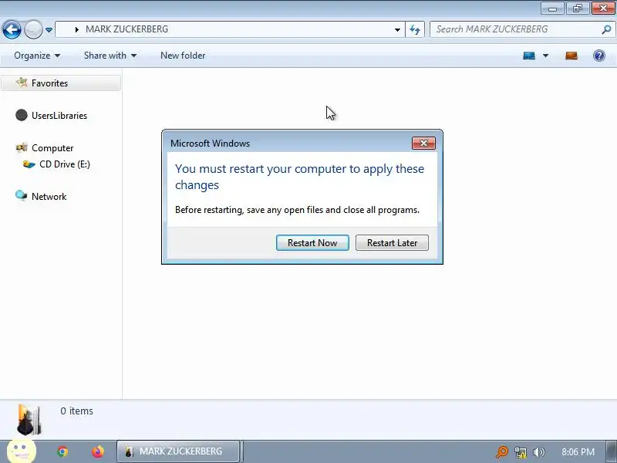Viewport: 617px width, 463px height.
Task: Expand the view options dropdown arrow
Action: 546,56
